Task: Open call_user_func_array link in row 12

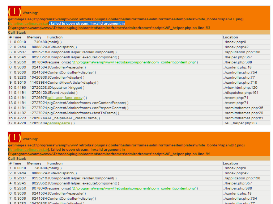Action: tap(65, 98)
